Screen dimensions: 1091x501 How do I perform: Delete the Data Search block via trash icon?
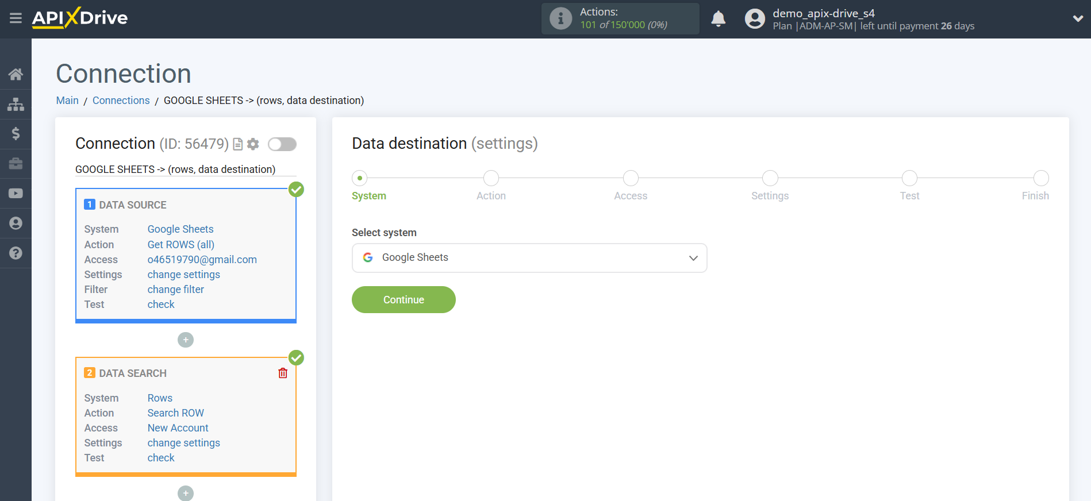pos(283,373)
